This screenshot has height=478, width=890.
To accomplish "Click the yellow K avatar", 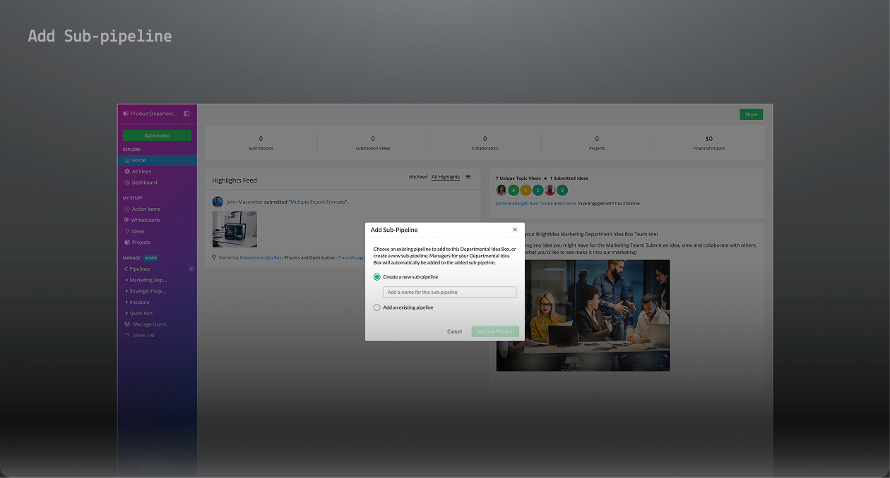I will click(526, 190).
